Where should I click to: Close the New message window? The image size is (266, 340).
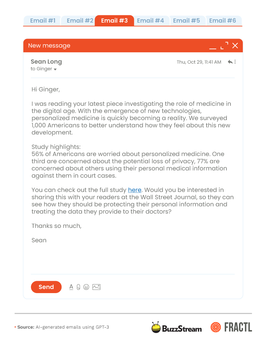[235, 46]
